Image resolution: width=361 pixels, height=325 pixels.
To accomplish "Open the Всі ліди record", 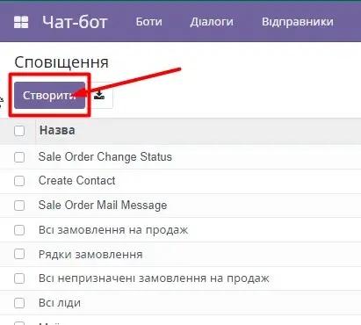I will pyautogui.click(x=60, y=303).
